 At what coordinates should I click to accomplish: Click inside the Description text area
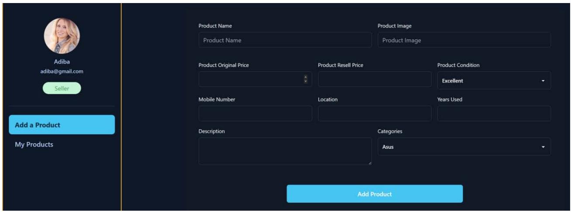pos(285,151)
